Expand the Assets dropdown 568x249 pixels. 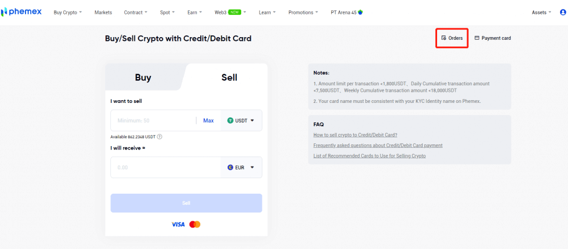[x=541, y=12]
